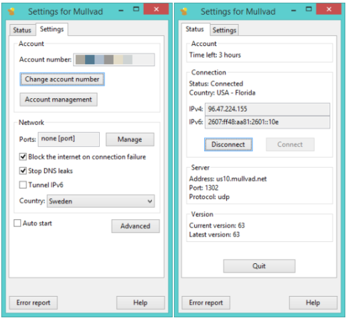Select Settings tab in left window

[x=52, y=29]
